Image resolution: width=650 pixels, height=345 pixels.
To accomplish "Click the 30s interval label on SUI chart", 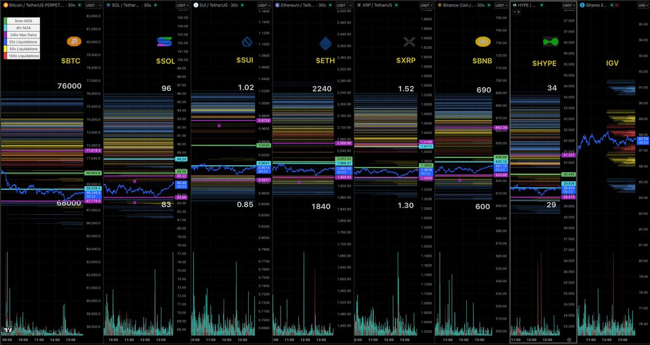I will point(234,5).
